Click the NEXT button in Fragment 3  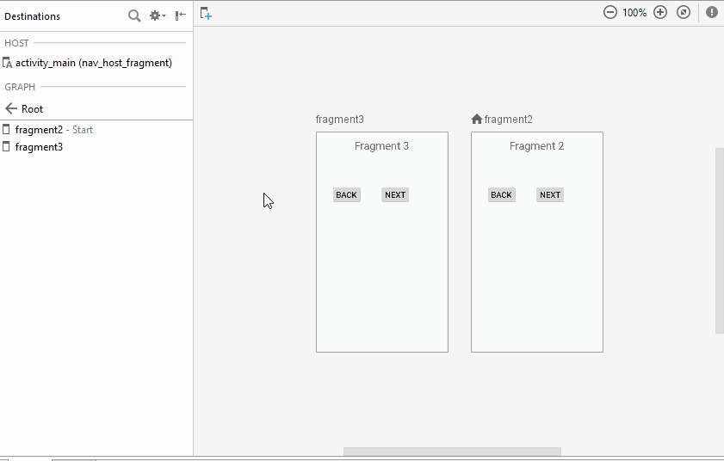pyautogui.click(x=395, y=195)
